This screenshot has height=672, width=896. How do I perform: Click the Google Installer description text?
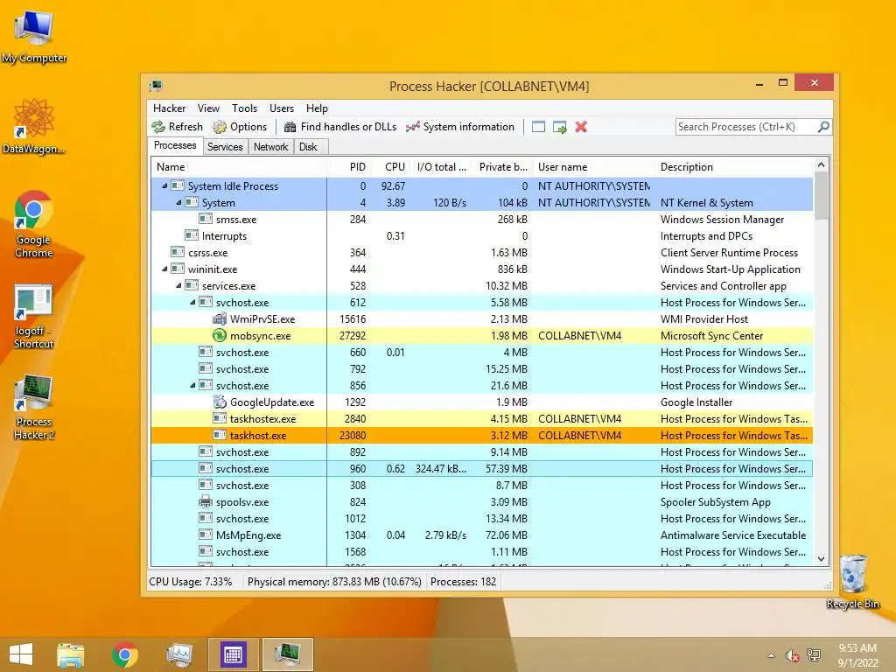point(696,402)
